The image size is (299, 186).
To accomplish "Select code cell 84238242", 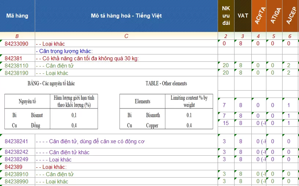I will [x=17, y=152].
